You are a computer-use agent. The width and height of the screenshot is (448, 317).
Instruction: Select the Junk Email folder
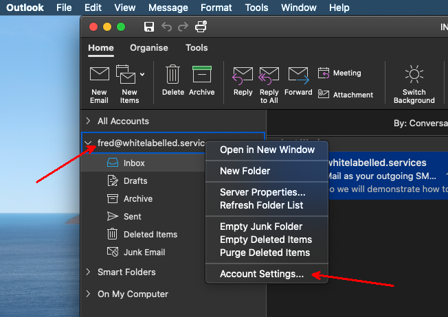[144, 253]
